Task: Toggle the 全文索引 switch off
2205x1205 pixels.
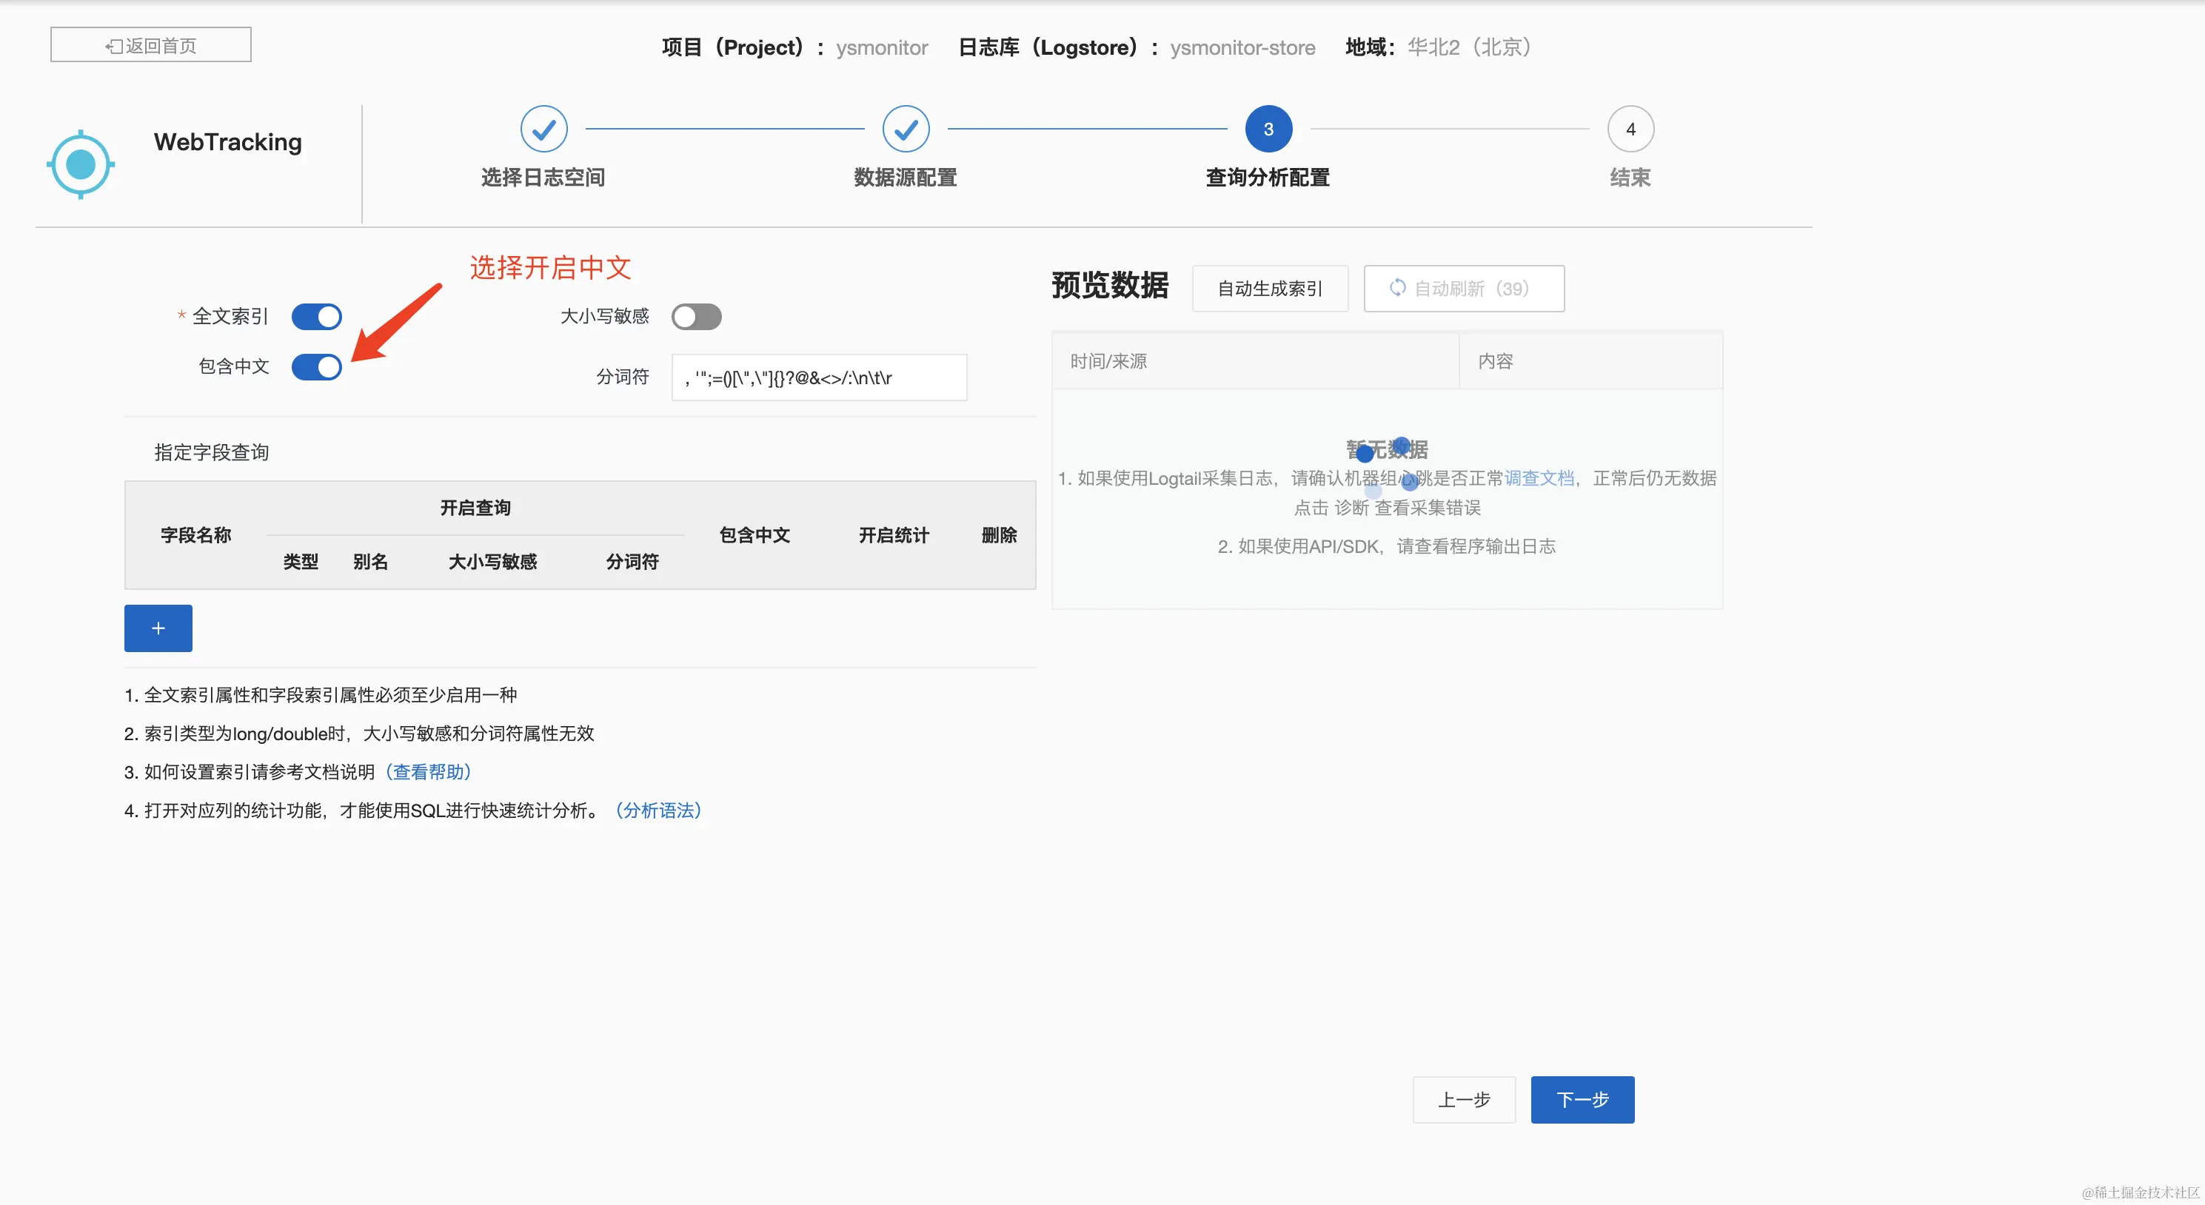Action: point(317,317)
